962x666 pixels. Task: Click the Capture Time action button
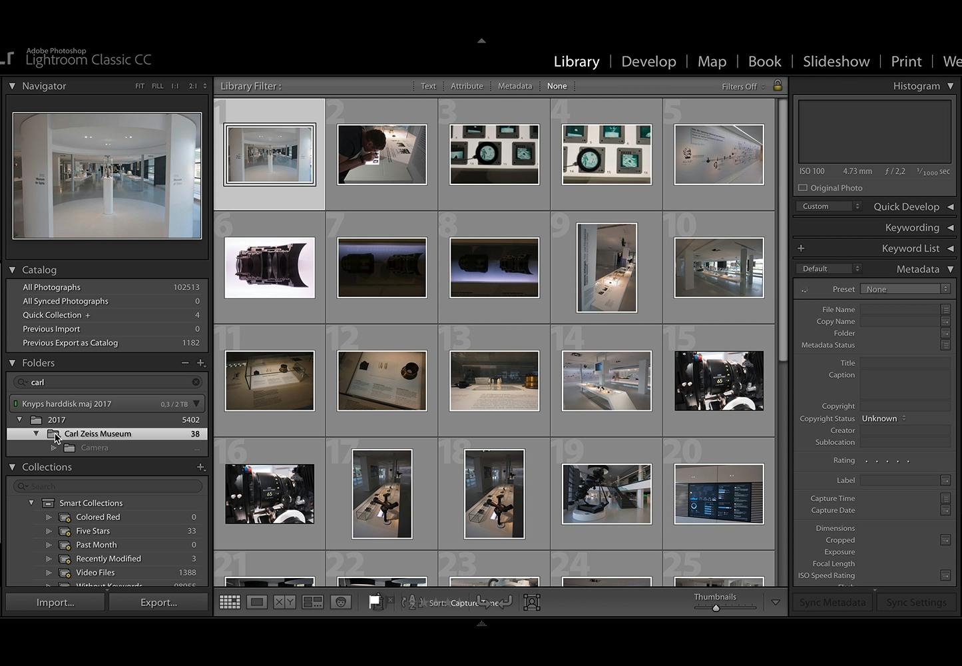[945, 498]
